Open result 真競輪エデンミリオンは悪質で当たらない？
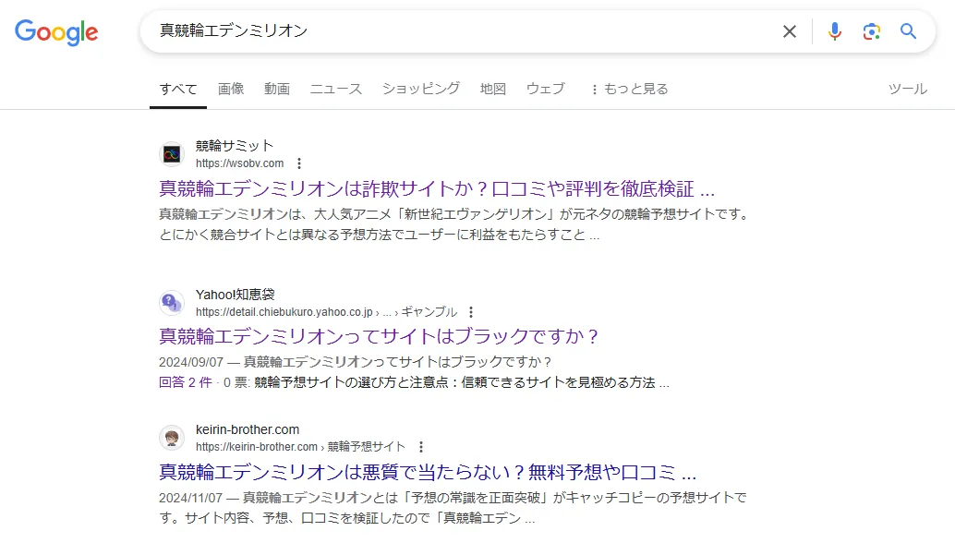The height and width of the screenshot is (543, 955). (428, 472)
